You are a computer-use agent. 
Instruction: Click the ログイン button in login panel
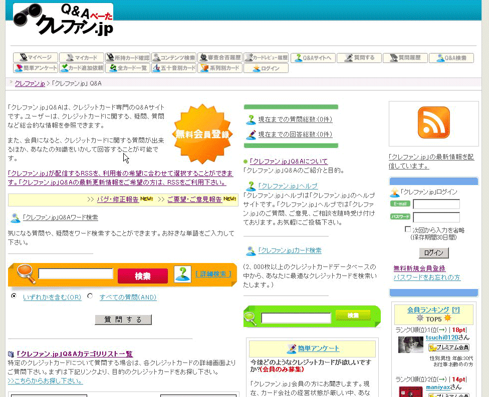pos(433,252)
